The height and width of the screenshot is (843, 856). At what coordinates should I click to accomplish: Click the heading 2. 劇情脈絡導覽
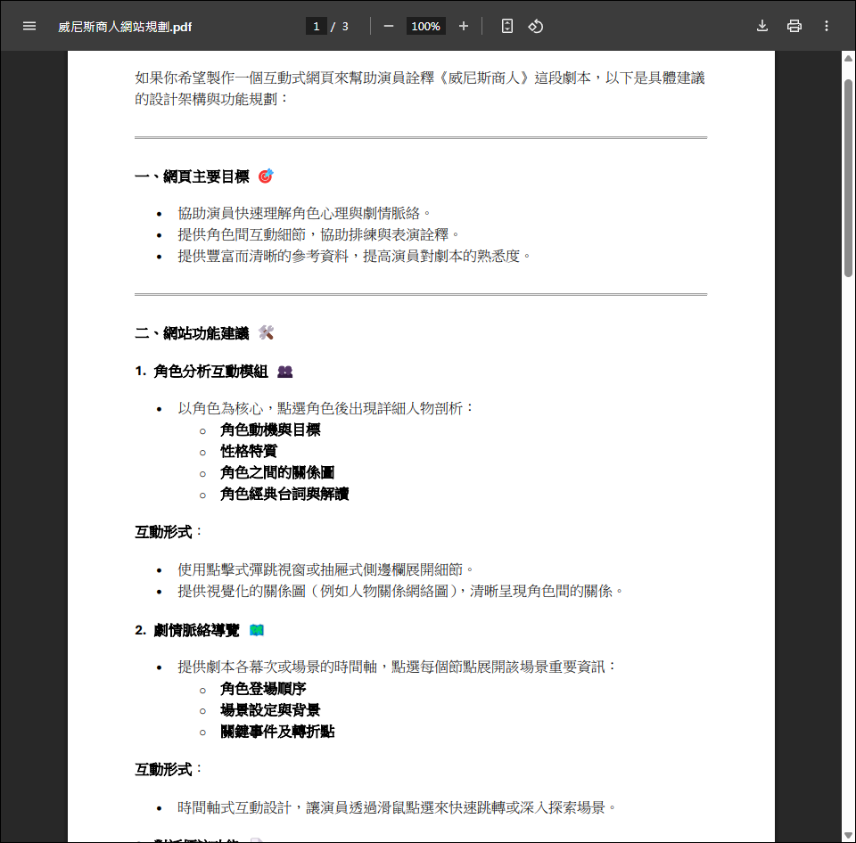(x=187, y=631)
